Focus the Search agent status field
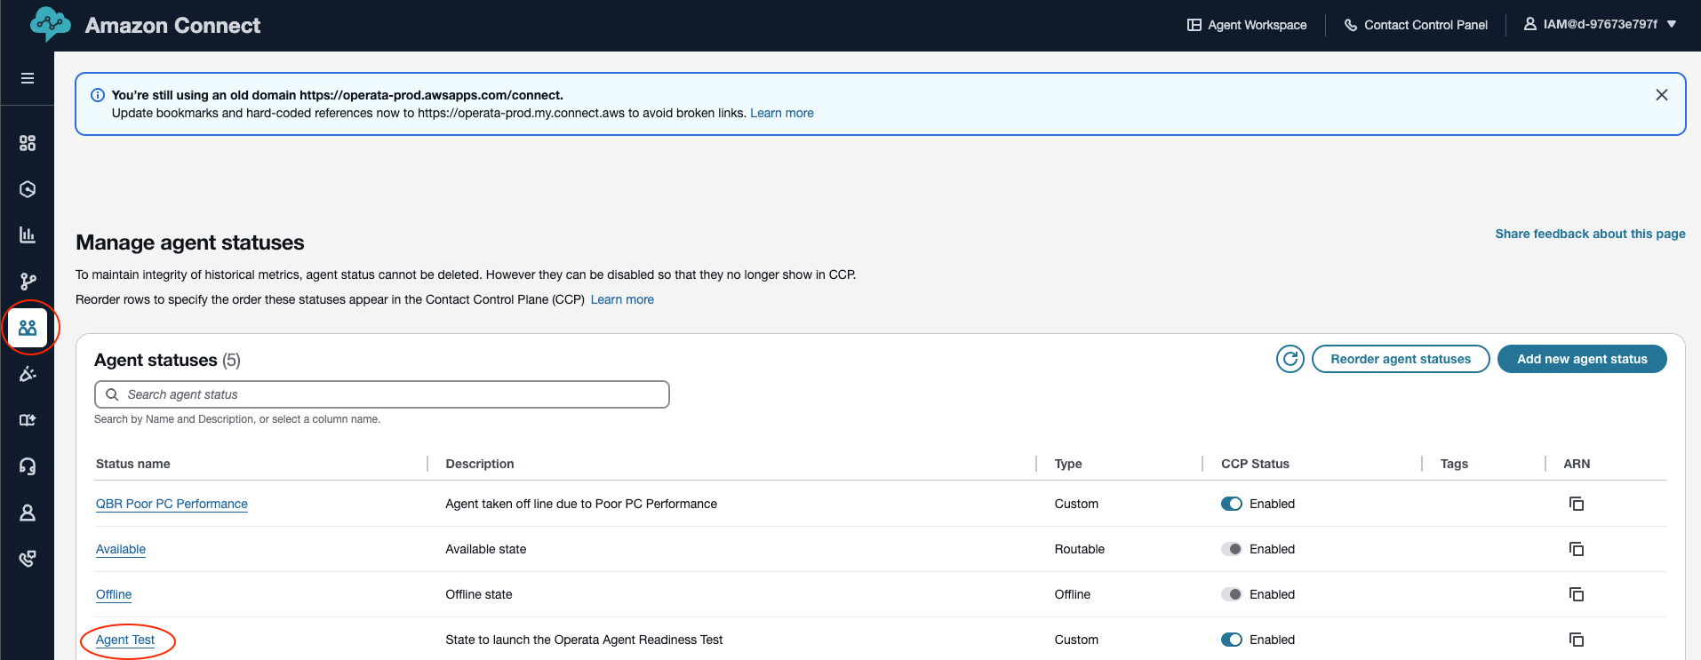 [x=382, y=394]
